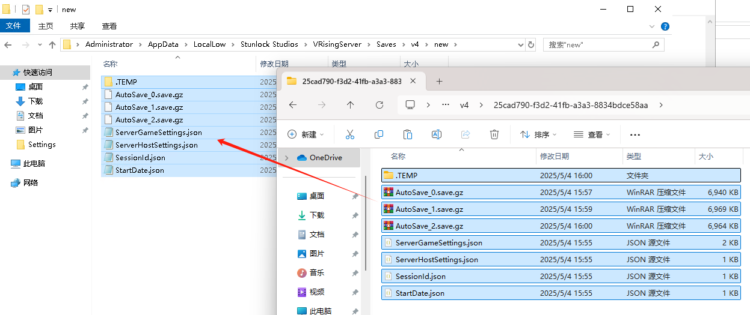Click Saves in the breadcrumb path
The image size is (750, 315).
tap(386, 44)
